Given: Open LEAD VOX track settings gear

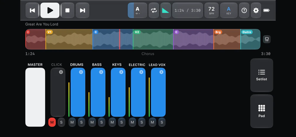Looking at the screenshot, I should click(161, 72).
